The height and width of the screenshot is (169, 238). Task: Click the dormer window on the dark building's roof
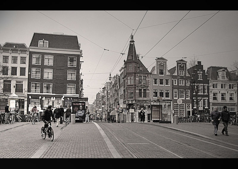tap(43, 44)
